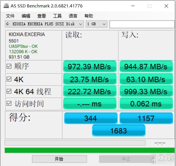
Task: Open the G: KIOXIA EXCERIA drive dropdown
Action: pos(44,24)
